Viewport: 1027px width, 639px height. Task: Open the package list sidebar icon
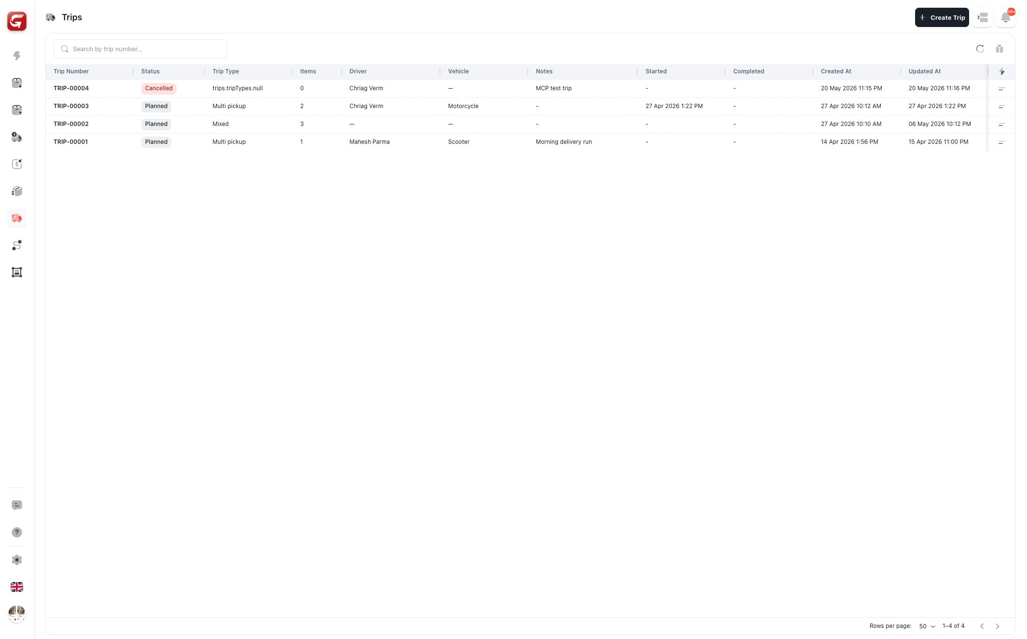tap(17, 191)
